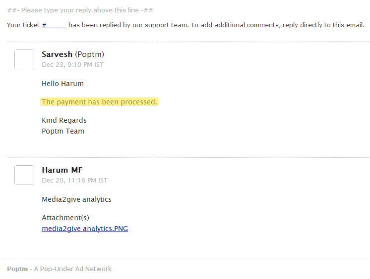Open the ticket number link
The image size is (370, 279).
pyautogui.click(x=54, y=25)
